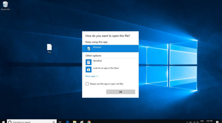The image size is (222, 123).
Task: Show hidden system tray icons
Action: pyautogui.click(x=187, y=122)
